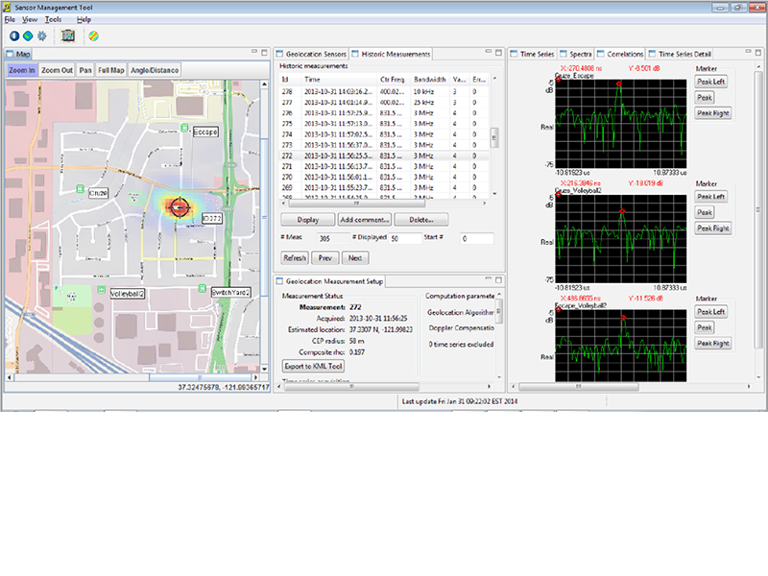Switch to the Spectra tab
The image size is (768, 576).
coord(575,54)
